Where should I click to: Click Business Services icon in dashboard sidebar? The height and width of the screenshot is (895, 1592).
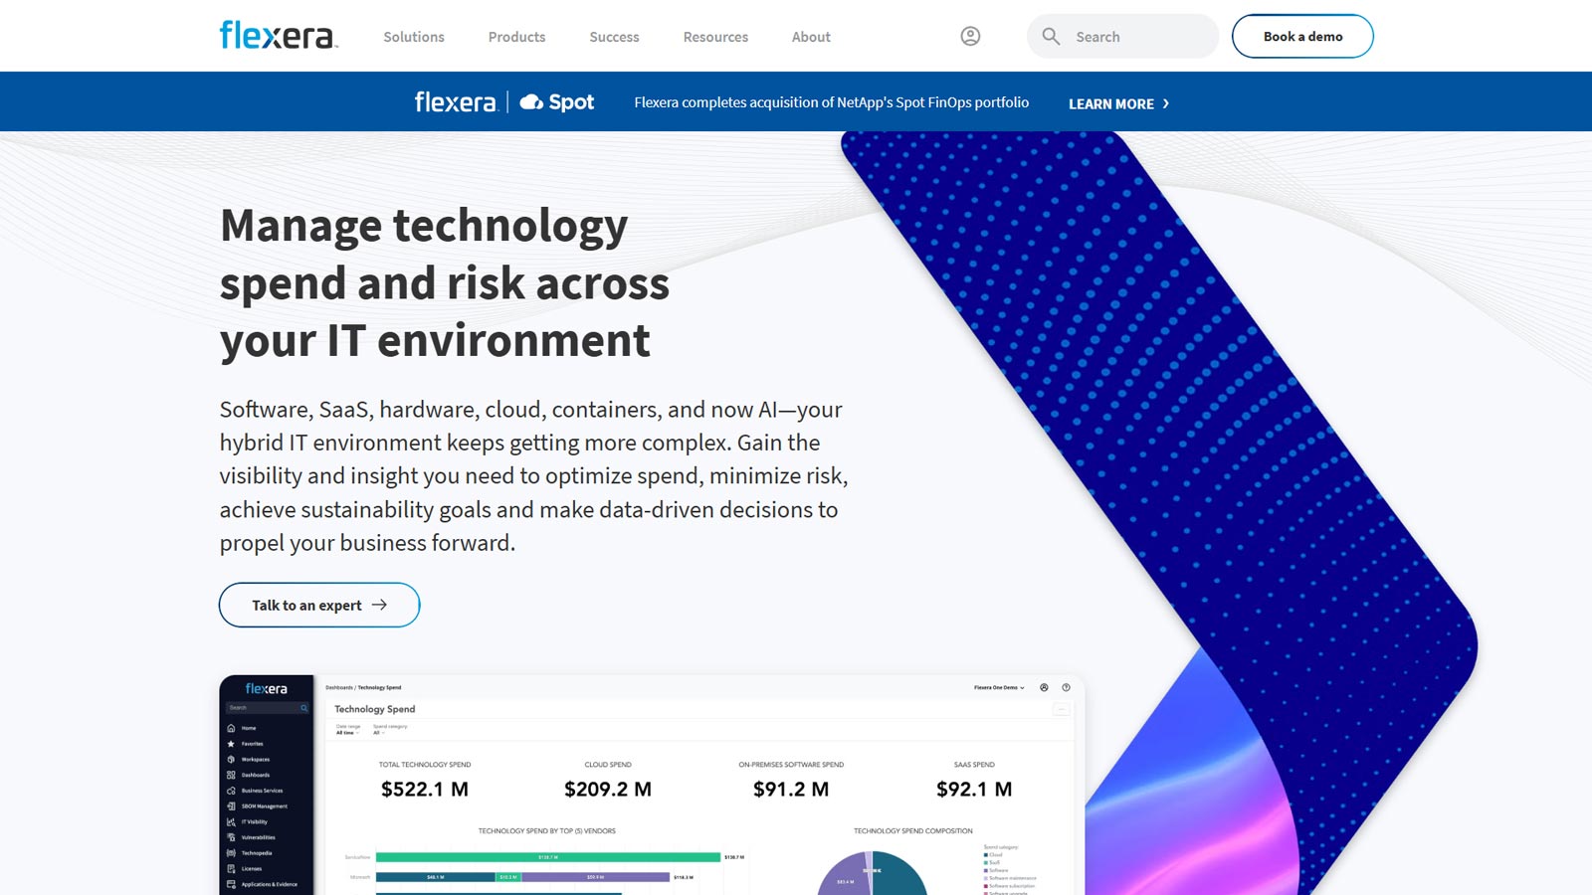point(231,791)
